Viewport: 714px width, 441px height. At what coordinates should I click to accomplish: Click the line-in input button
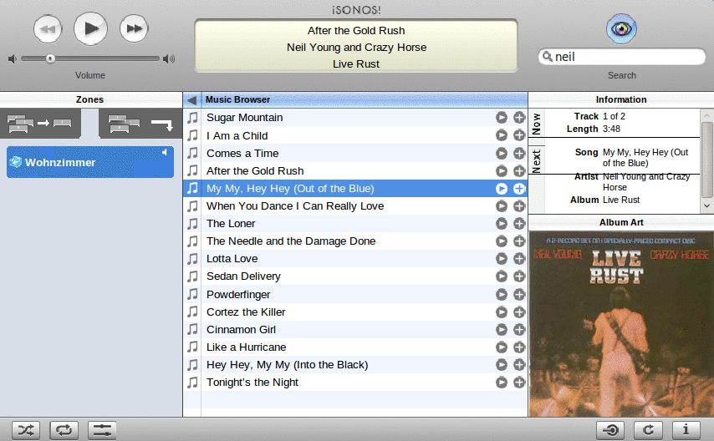(x=610, y=429)
